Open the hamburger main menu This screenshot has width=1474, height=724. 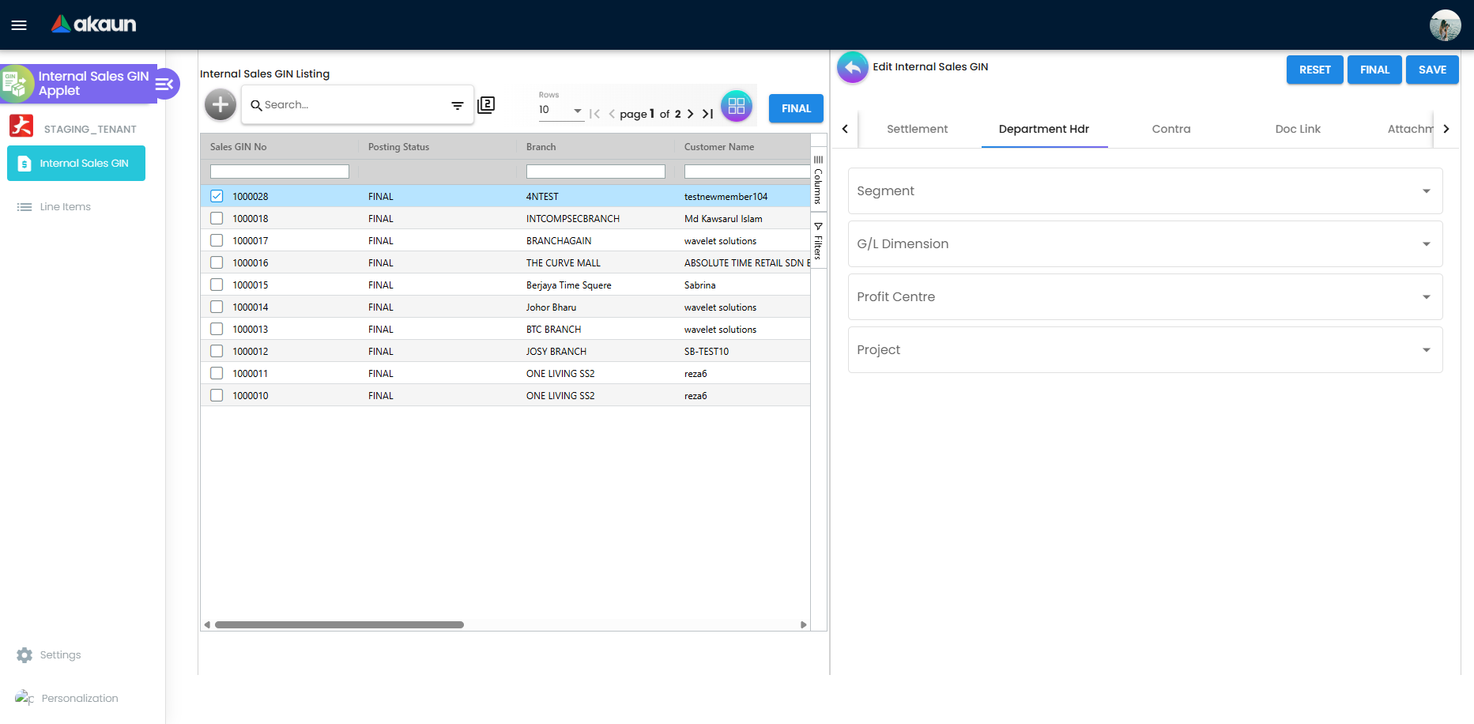coord(19,25)
